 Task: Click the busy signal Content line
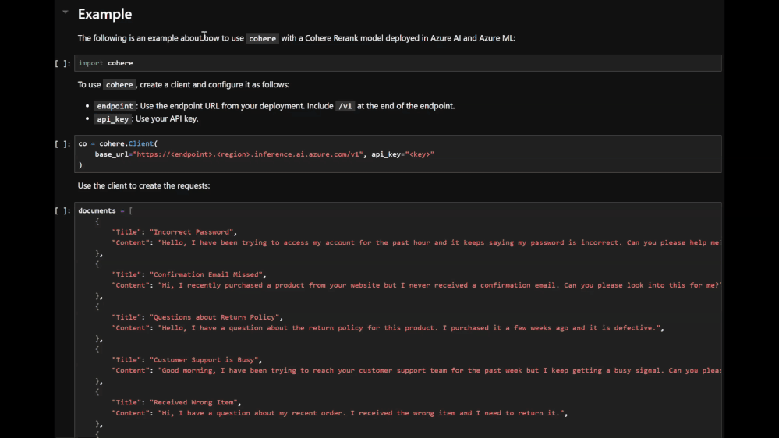tap(416, 370)
